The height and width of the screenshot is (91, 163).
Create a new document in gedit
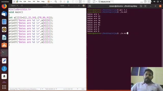(x=22, y=6)
